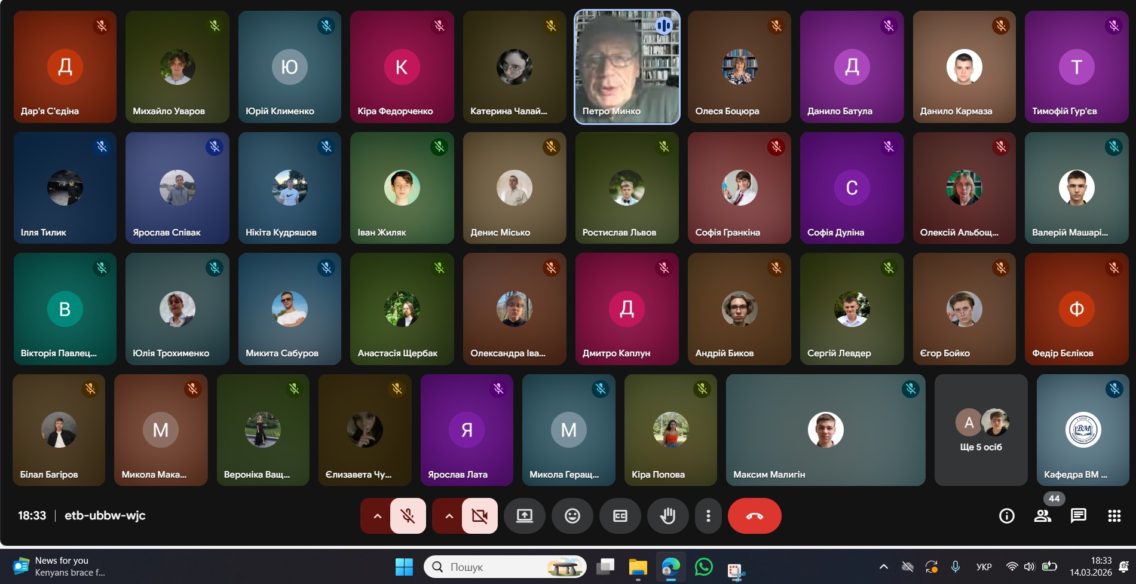Screen dimensions: 1136x584
Task: Raise hand in the meeting
Action: (667, 516)
